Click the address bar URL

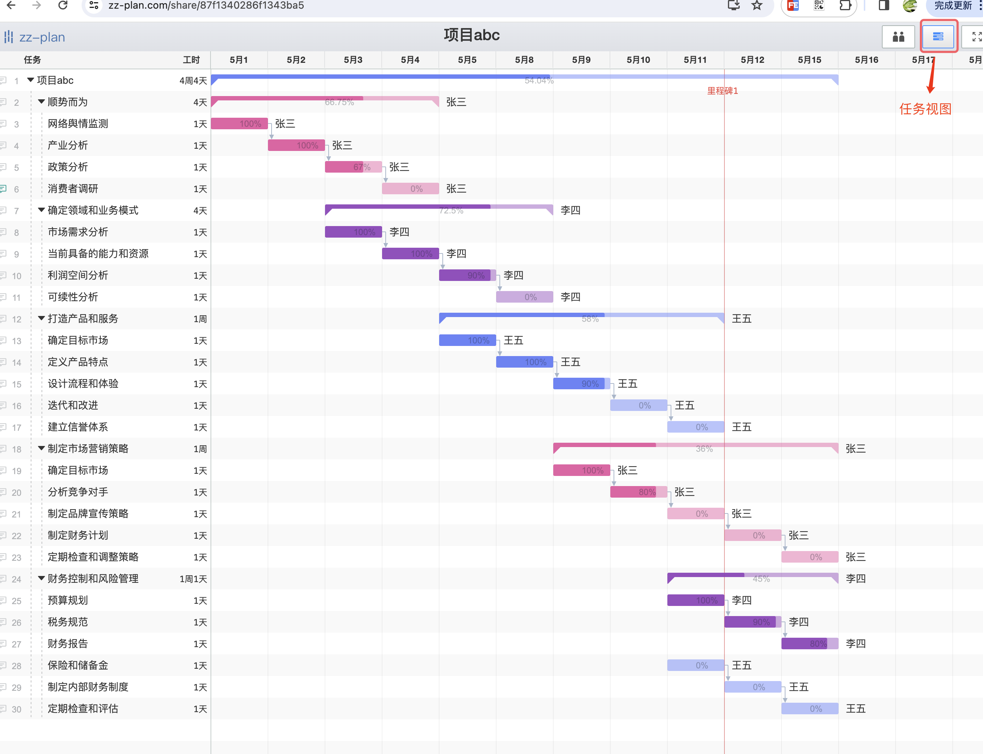pos(206,5)
